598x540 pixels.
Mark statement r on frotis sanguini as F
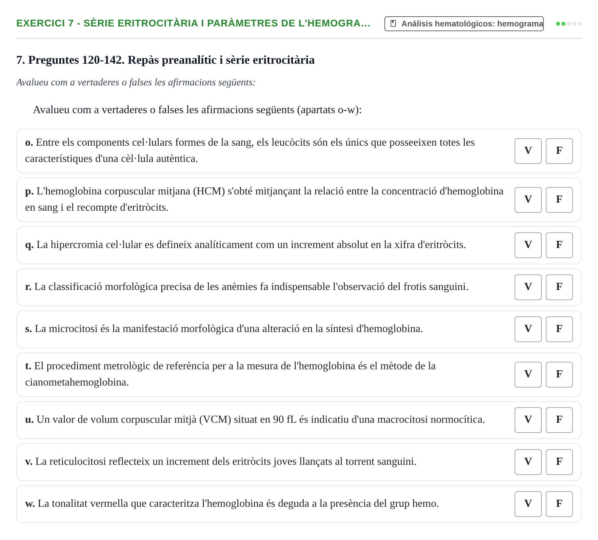coord(559,287)
